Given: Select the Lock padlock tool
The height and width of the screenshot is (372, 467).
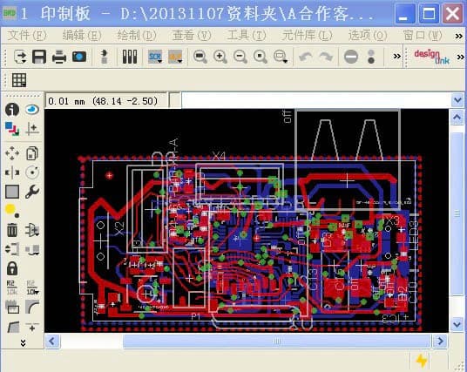Looking at the screenshot, I should coord(12,268).
